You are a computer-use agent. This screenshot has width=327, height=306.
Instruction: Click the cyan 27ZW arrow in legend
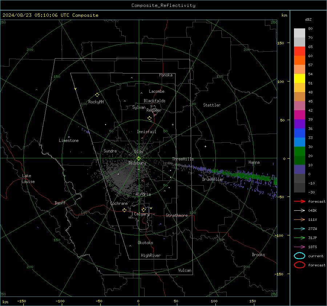click(299, 229)
